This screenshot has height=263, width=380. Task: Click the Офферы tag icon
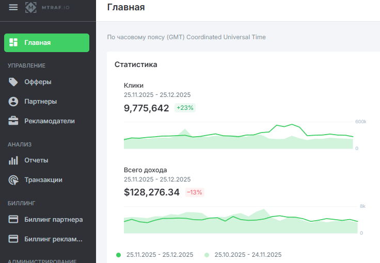[14, 82]
